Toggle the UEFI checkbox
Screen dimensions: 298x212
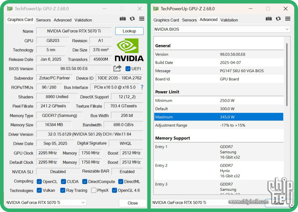tap(128, 69)
